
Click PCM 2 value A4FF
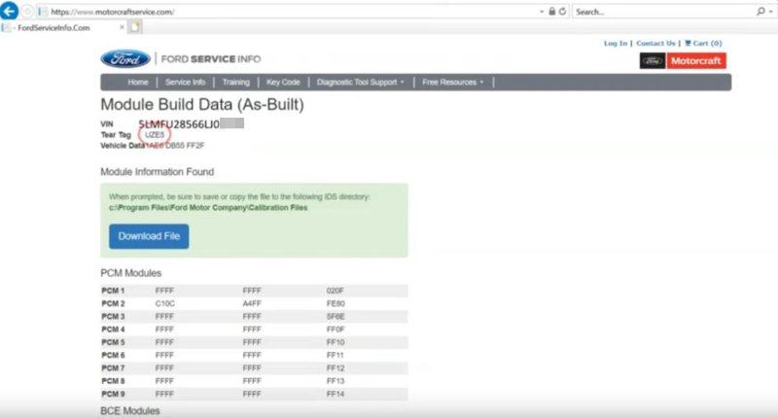252,303
